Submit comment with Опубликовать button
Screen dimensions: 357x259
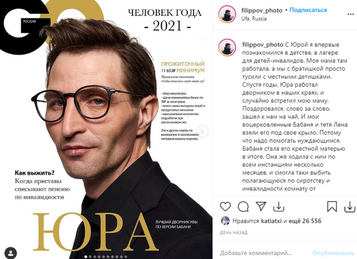[x=333, y=253]
